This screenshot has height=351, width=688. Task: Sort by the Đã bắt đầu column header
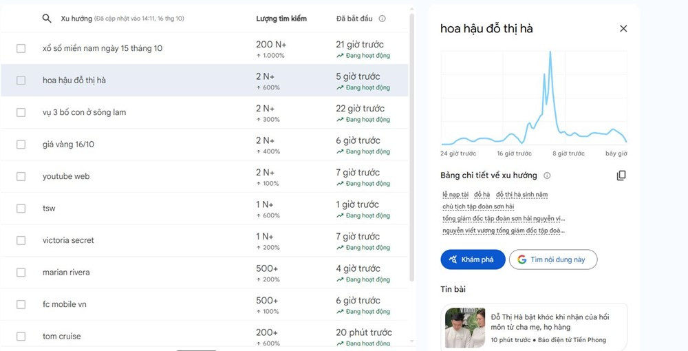(x=354, y=19)
